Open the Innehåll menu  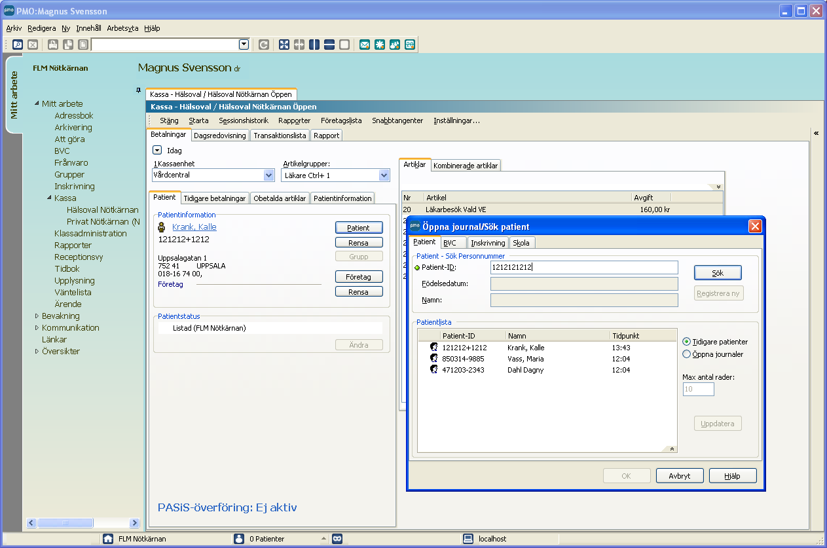pos(88,28)
